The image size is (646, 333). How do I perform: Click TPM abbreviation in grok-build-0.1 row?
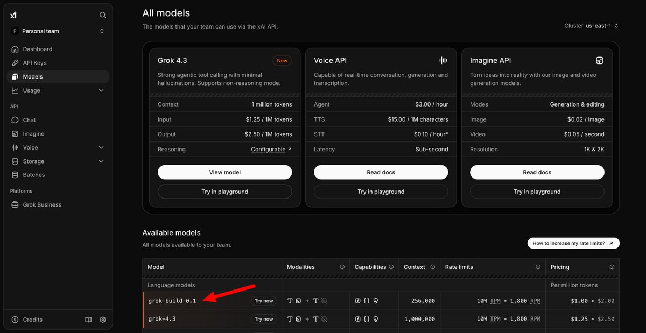tap(496, 301)
